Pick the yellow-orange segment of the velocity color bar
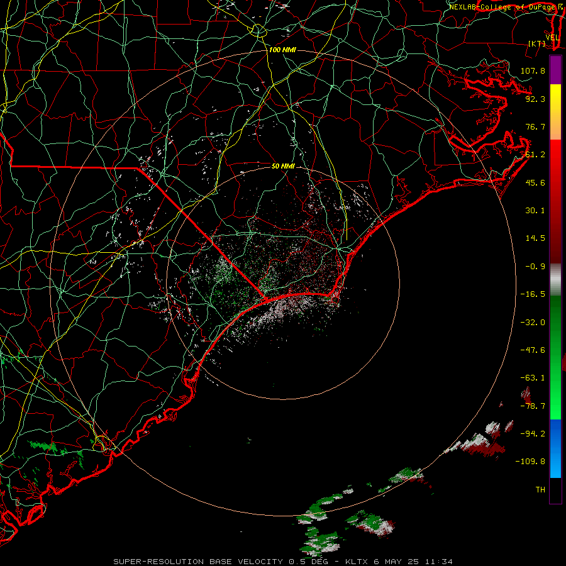This screenshot has width=566, height=566. click(555, 112)
